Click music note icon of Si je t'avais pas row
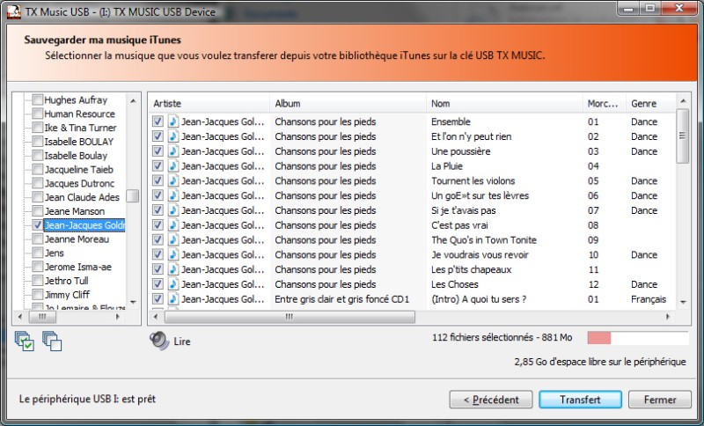Image resolution: width=704 pixels, height=426 pixels. point(173,210)
